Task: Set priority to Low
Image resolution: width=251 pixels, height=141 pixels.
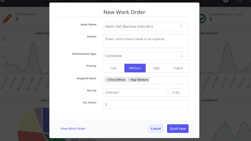Action: point(113,68)
